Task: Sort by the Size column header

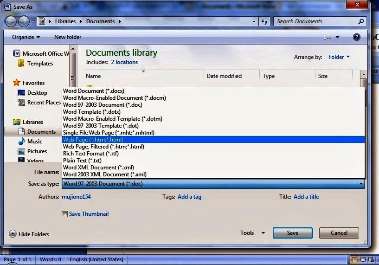Action: click(334, 76)
